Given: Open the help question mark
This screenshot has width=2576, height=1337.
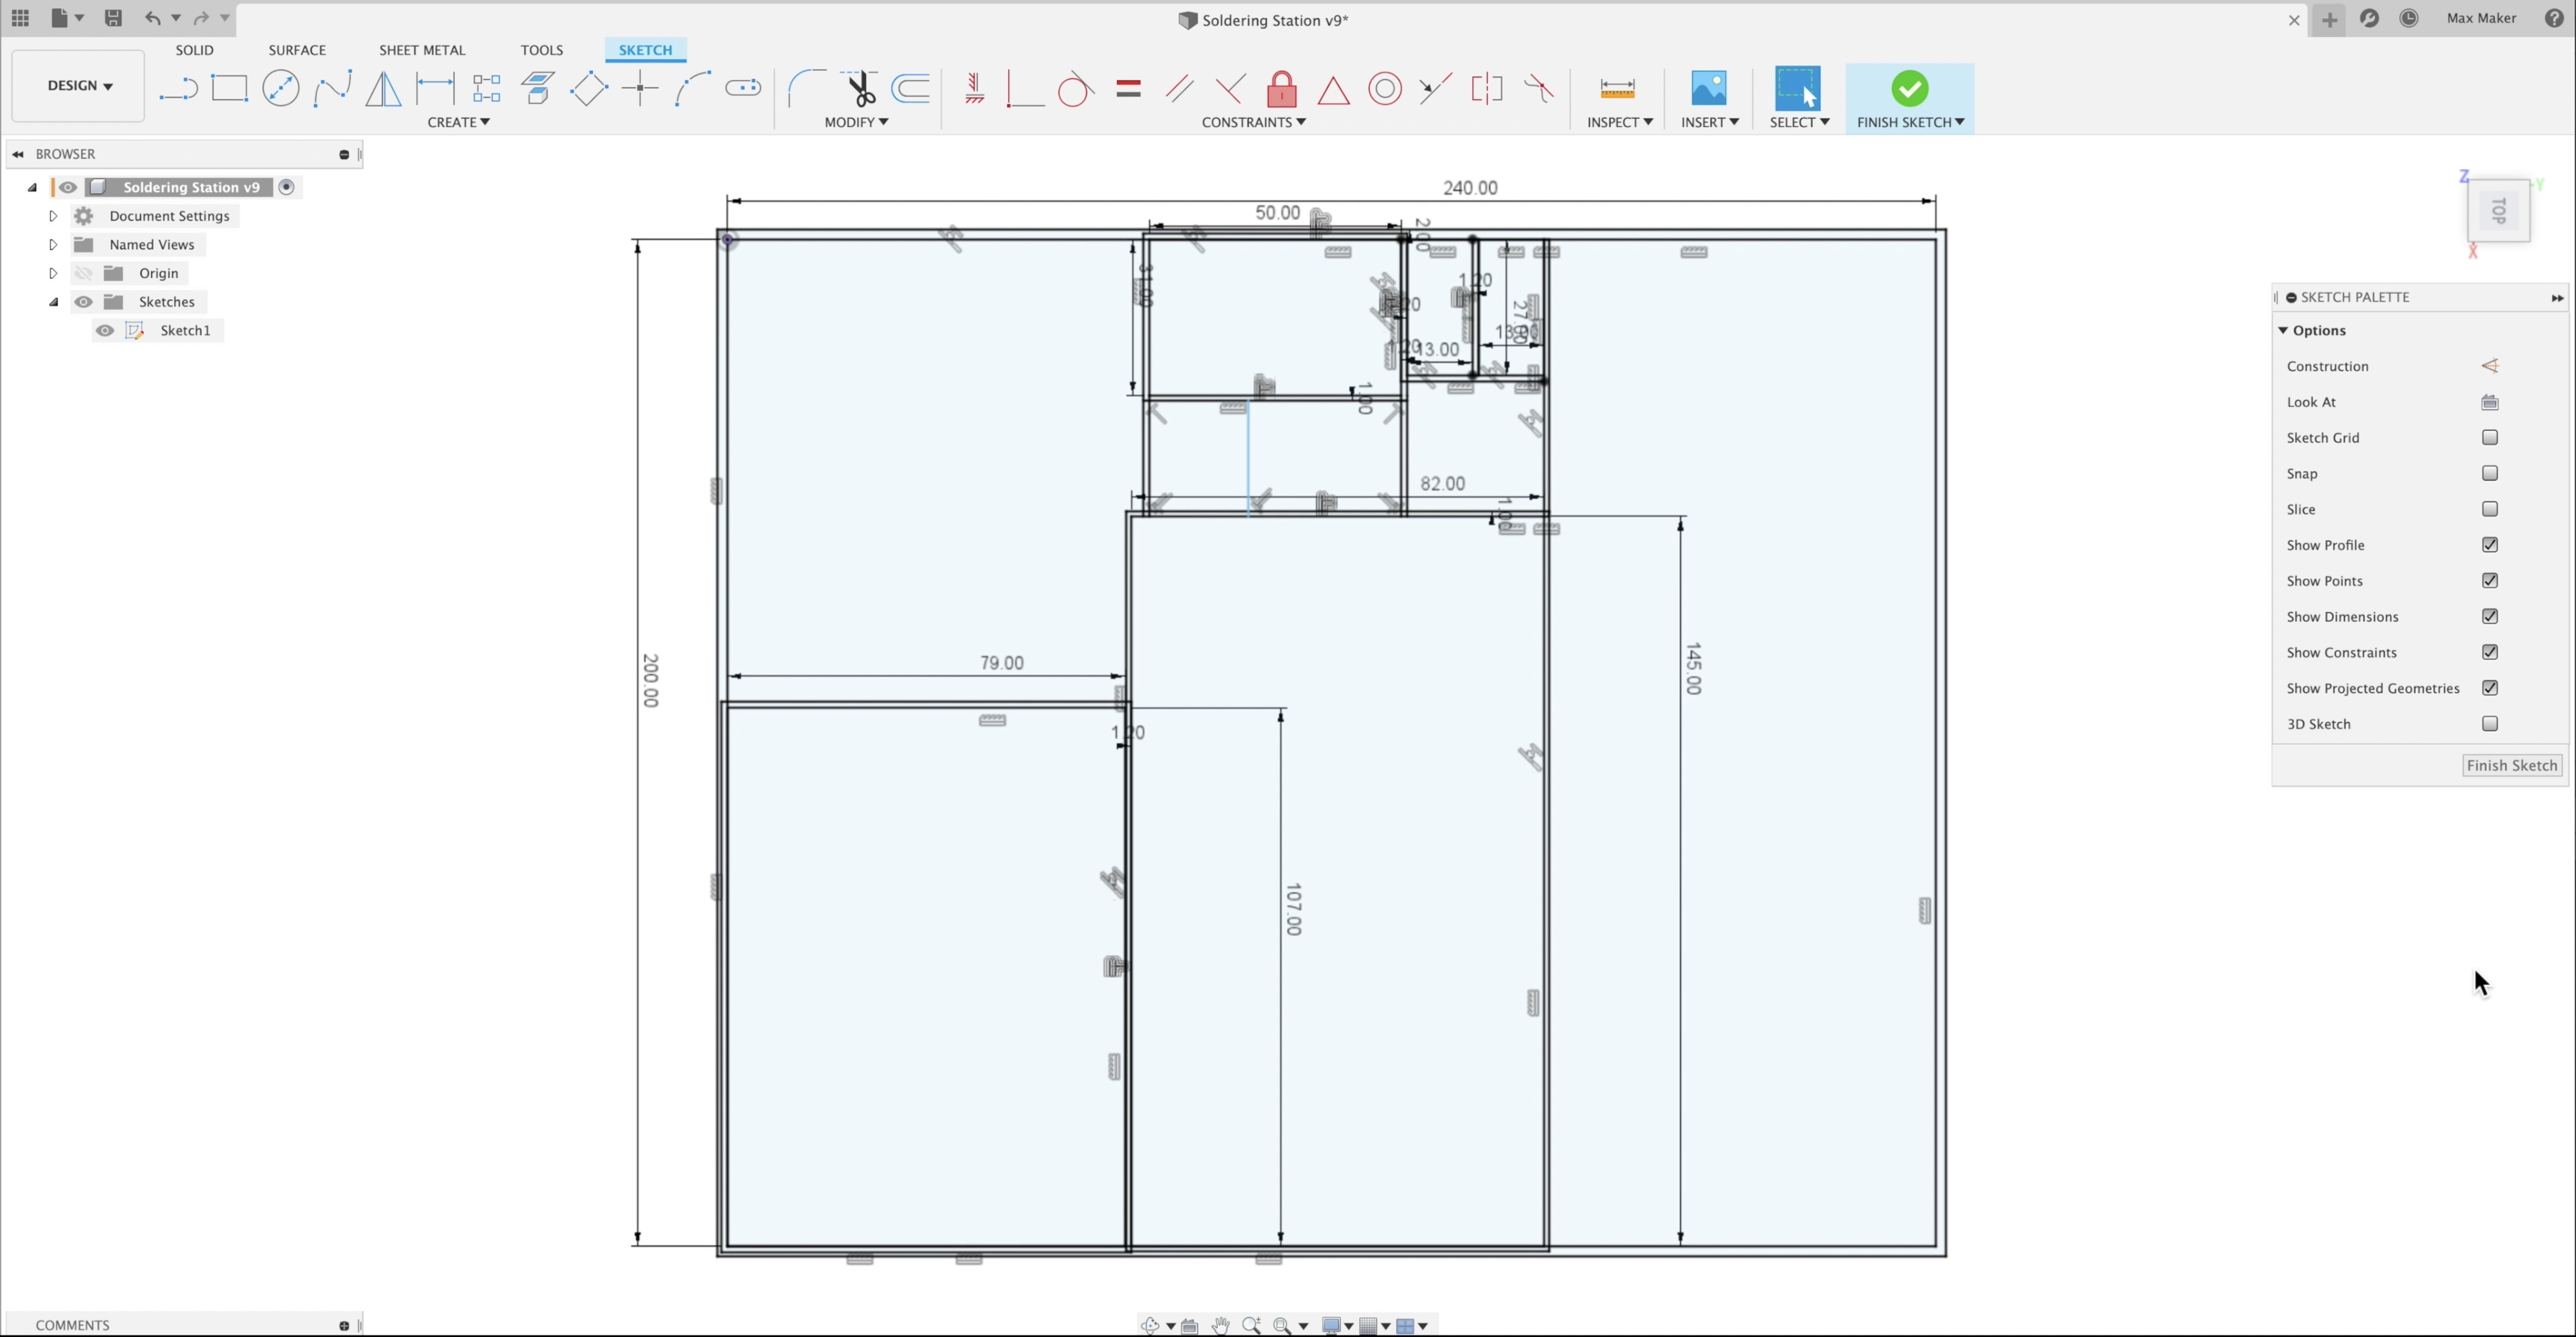Looking at the screenshot, I should tap(2554, 18).
